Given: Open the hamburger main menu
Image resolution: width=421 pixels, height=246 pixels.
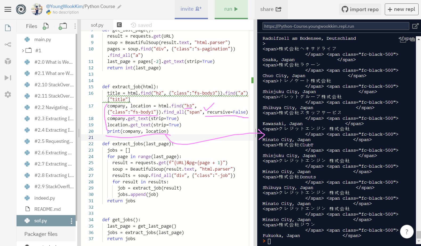Looking at the screenshot, I should (8, 9).
